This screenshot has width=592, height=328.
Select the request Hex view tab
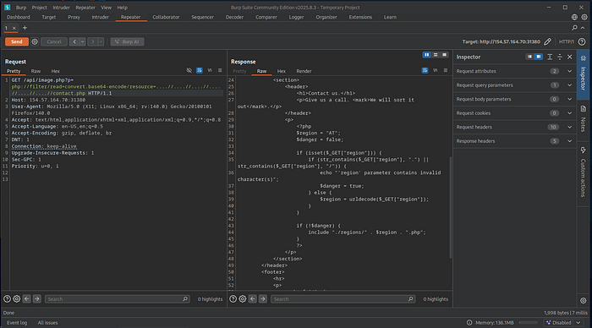56,71
